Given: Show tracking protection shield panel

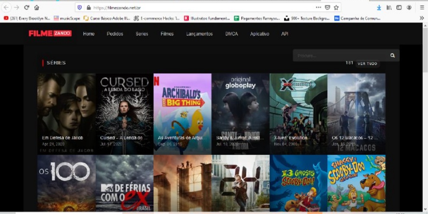Looking at the screenshot, I should click(x=79, y=7).
